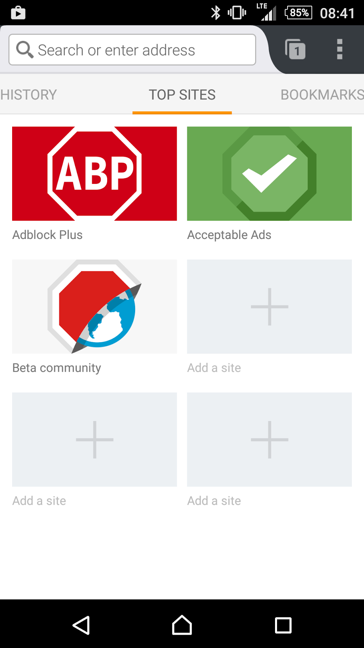Open the recent apps square button
The height and width of the screenshot is (648, 364).
pos(283,625)
